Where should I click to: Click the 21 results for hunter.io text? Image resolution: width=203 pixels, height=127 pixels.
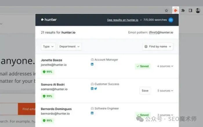click(58, 32)
